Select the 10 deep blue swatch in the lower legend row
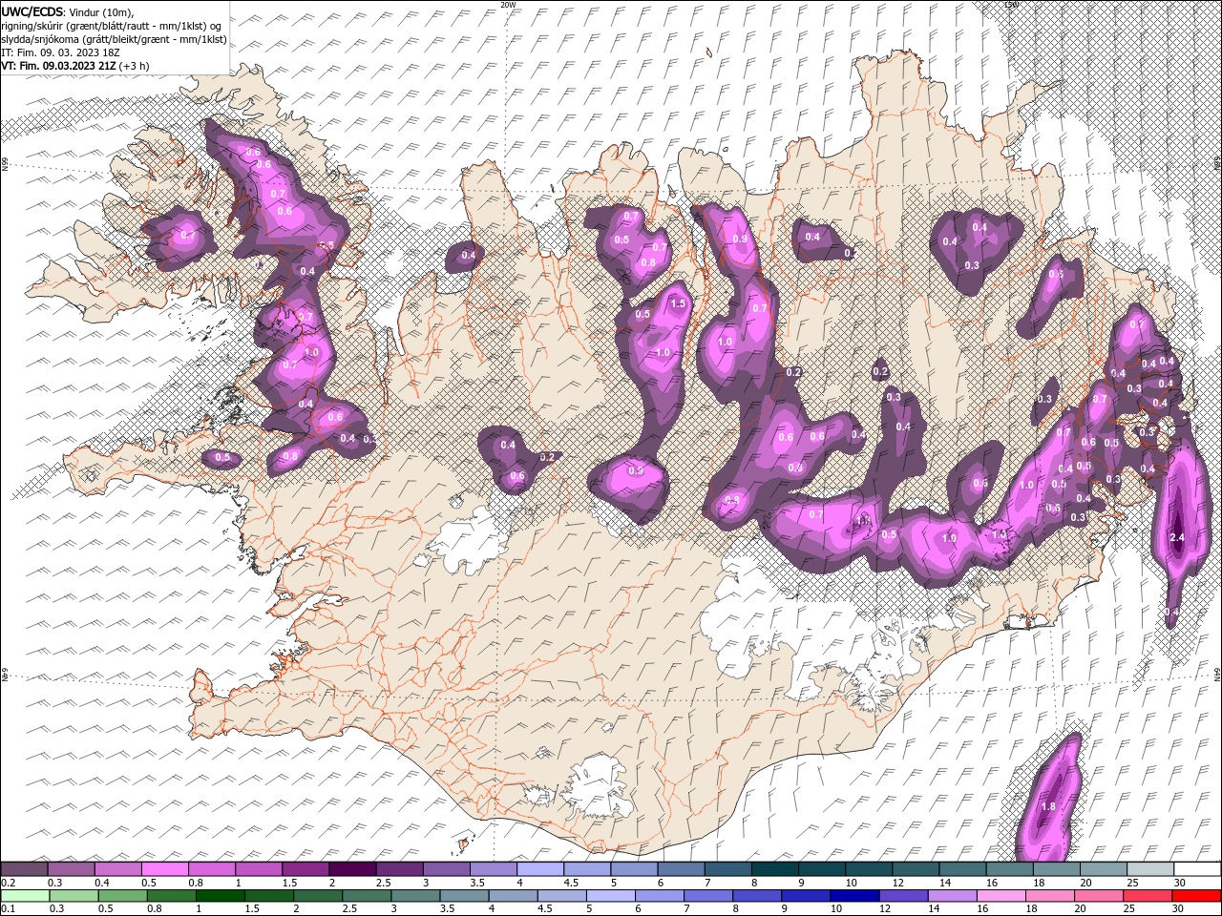 [854, 895]
